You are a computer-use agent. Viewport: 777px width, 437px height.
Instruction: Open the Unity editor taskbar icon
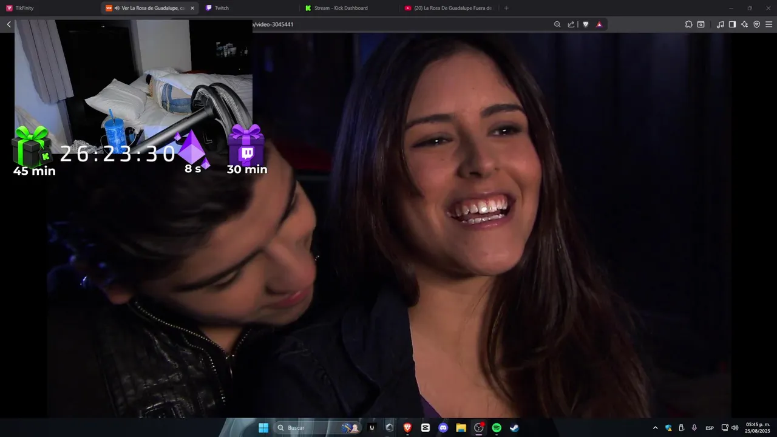[390, 428]
